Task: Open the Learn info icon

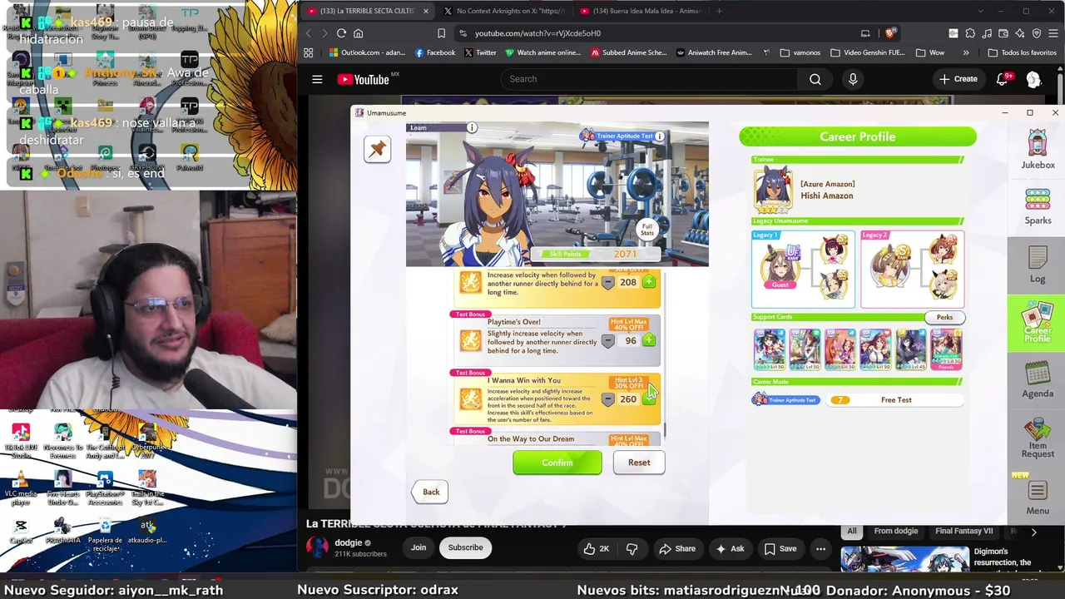Action: click(x=472, y=127)
